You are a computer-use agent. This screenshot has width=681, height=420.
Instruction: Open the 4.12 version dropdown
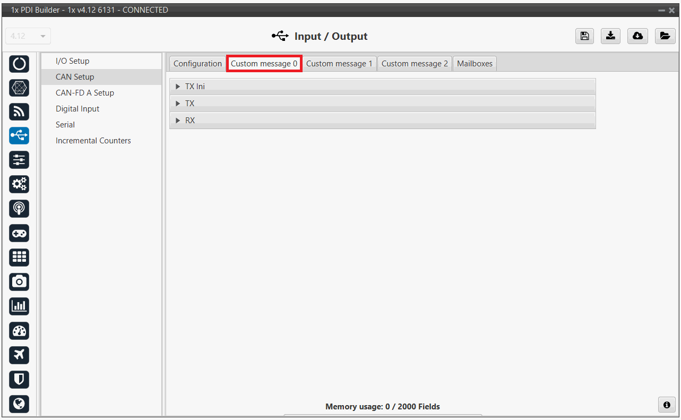pyautogui.click(x=28, y=36)
